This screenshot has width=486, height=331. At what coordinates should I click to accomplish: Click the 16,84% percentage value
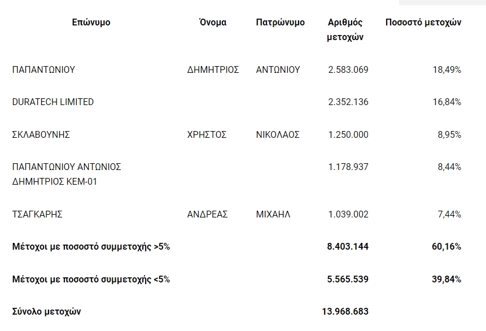[447, 102]
